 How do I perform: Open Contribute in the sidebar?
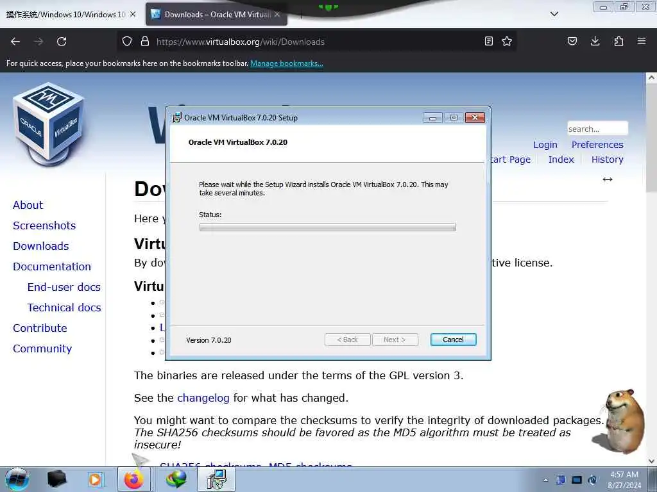[x=40, y=328]
